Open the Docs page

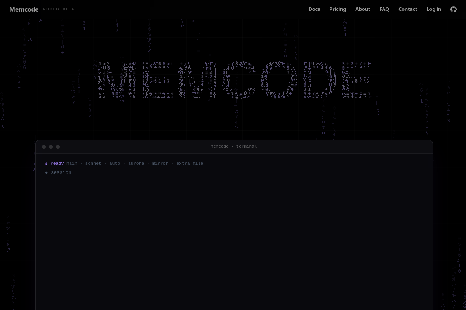click(x=314, y=9)
